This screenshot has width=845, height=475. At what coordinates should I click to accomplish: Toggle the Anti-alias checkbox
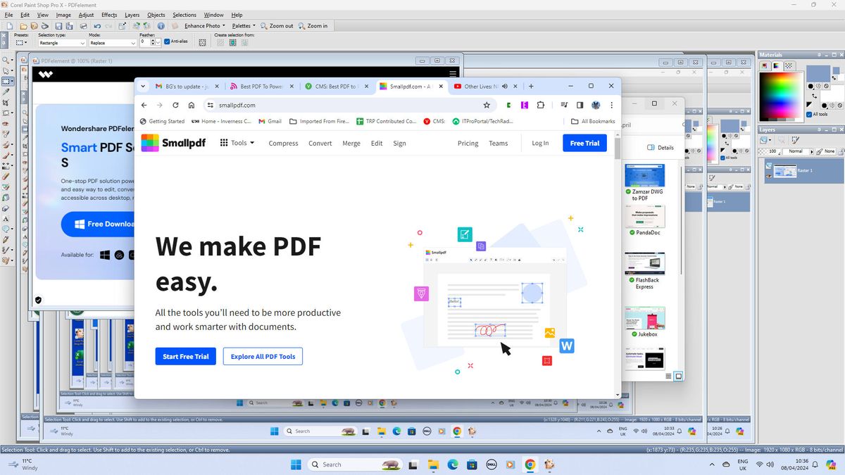(x=168, y=41)
